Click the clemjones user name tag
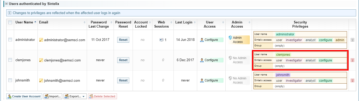The height and width of the screenshot is (101, 359). (x=283, y=55)
